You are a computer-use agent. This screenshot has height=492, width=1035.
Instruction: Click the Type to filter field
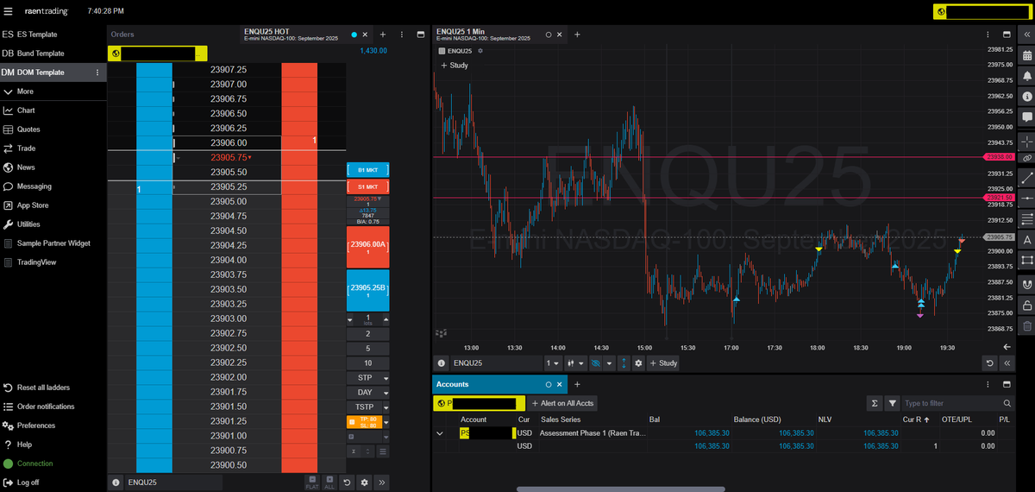pos(958,403)
